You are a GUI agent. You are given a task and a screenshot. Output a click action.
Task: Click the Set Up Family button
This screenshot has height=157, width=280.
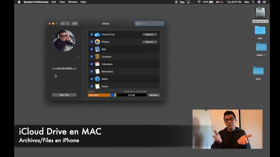(x=64, y=68)
